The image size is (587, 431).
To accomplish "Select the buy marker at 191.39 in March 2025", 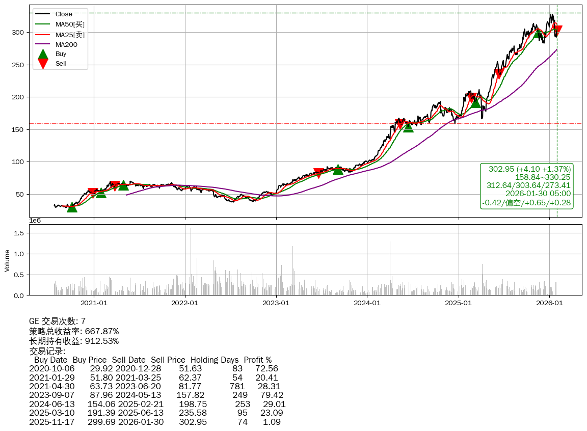I will click(475, 102).
